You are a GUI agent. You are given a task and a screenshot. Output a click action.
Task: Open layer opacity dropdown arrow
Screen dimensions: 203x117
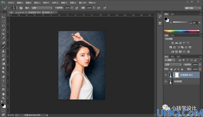[200, 65]
